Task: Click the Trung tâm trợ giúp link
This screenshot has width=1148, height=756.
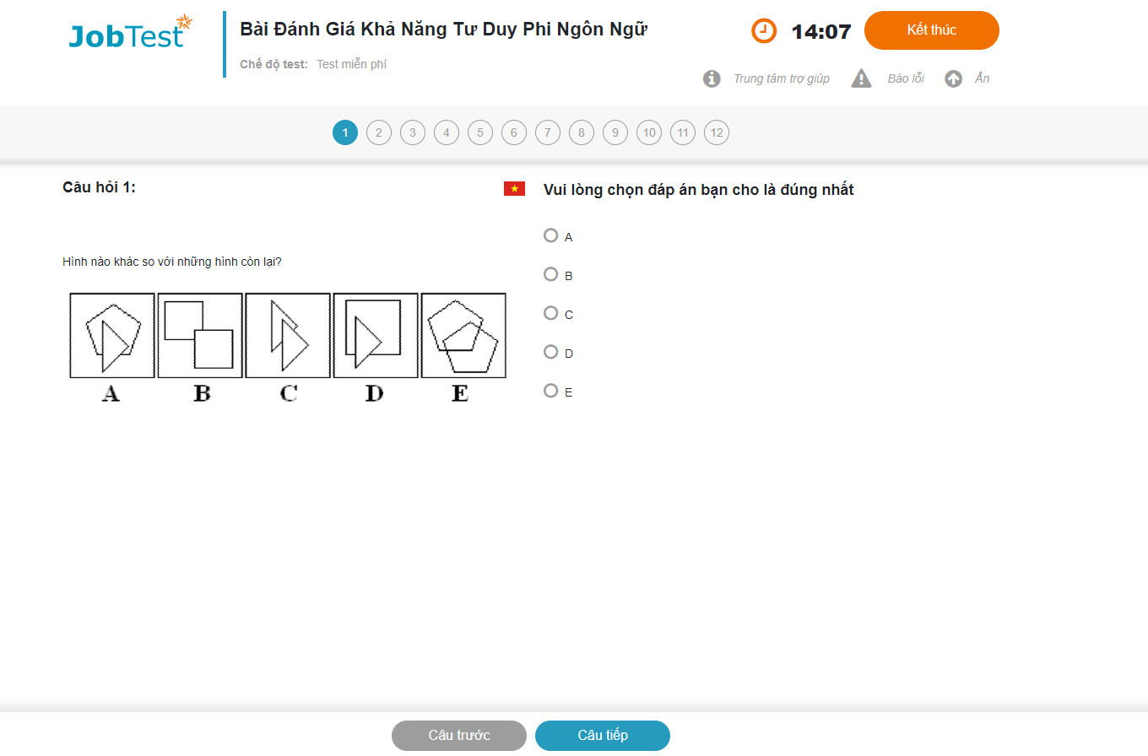Action: 781,78
